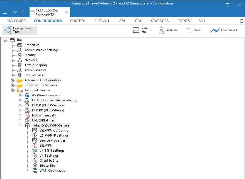This screenshot has height=179, width=246.
Task: Open the hamburger menu icon
Action: click(x=5, y=12)
